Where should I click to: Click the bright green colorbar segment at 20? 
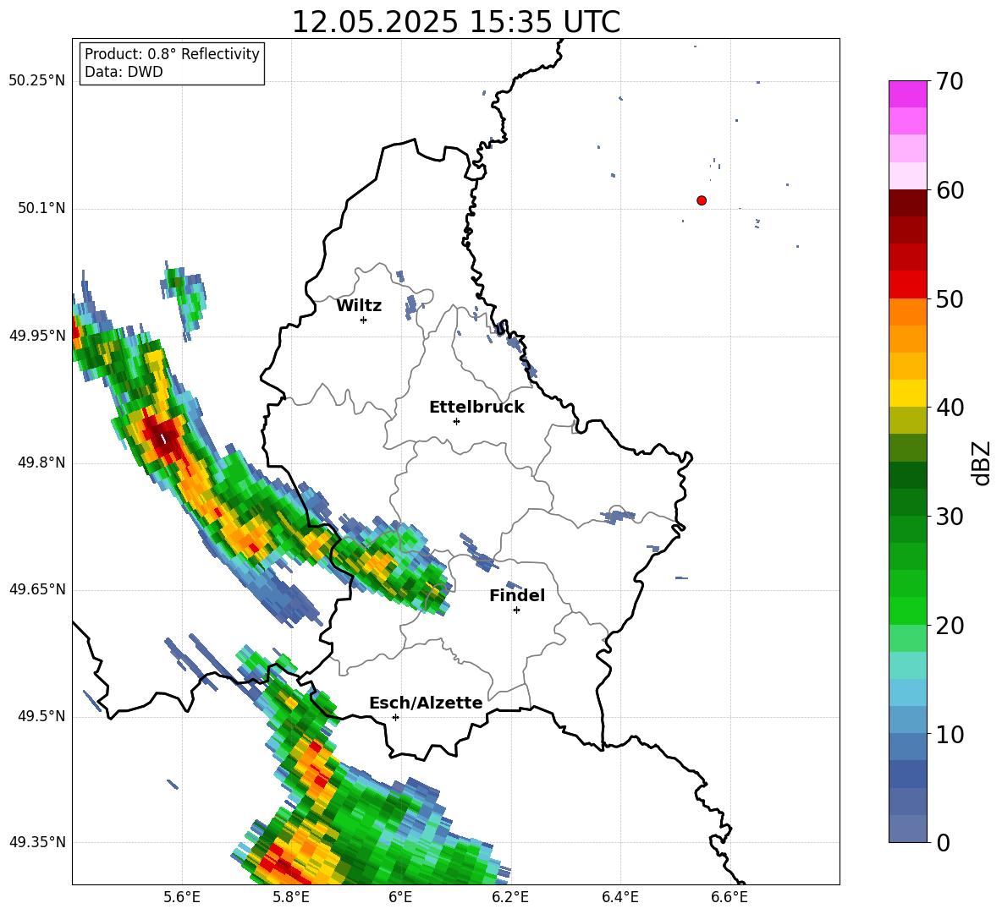[907, 610]
